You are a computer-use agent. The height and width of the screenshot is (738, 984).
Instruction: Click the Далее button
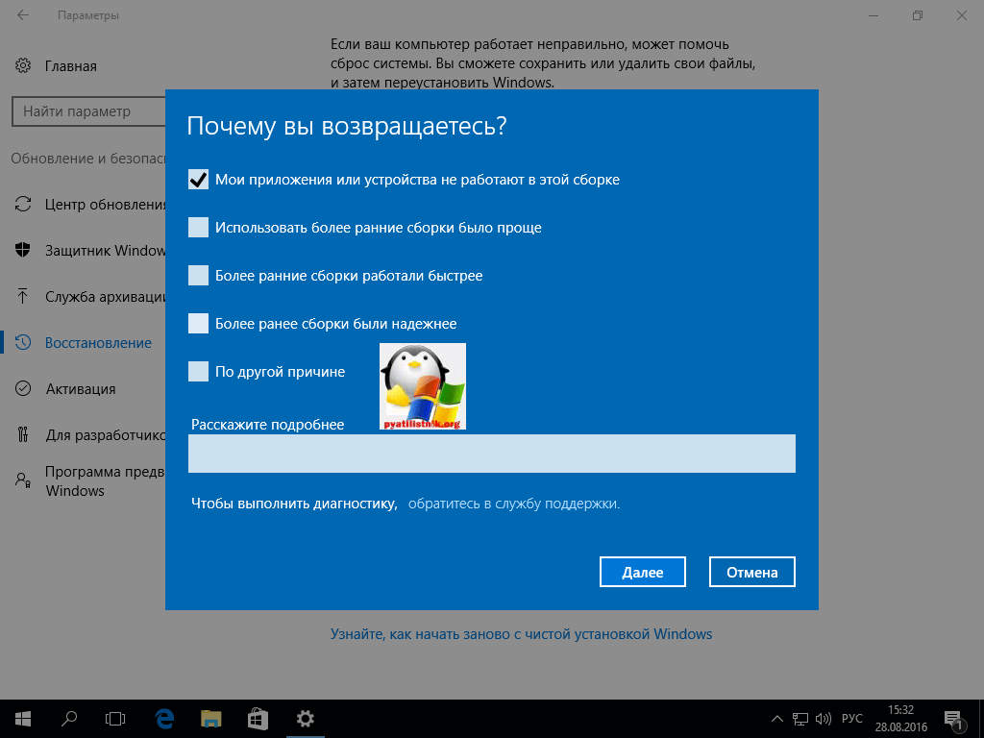[x=643, y=572]
